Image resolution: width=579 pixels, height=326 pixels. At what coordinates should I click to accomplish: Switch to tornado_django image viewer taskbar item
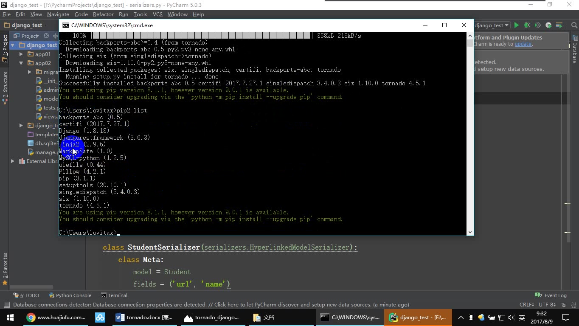click(x=212, y=318)
